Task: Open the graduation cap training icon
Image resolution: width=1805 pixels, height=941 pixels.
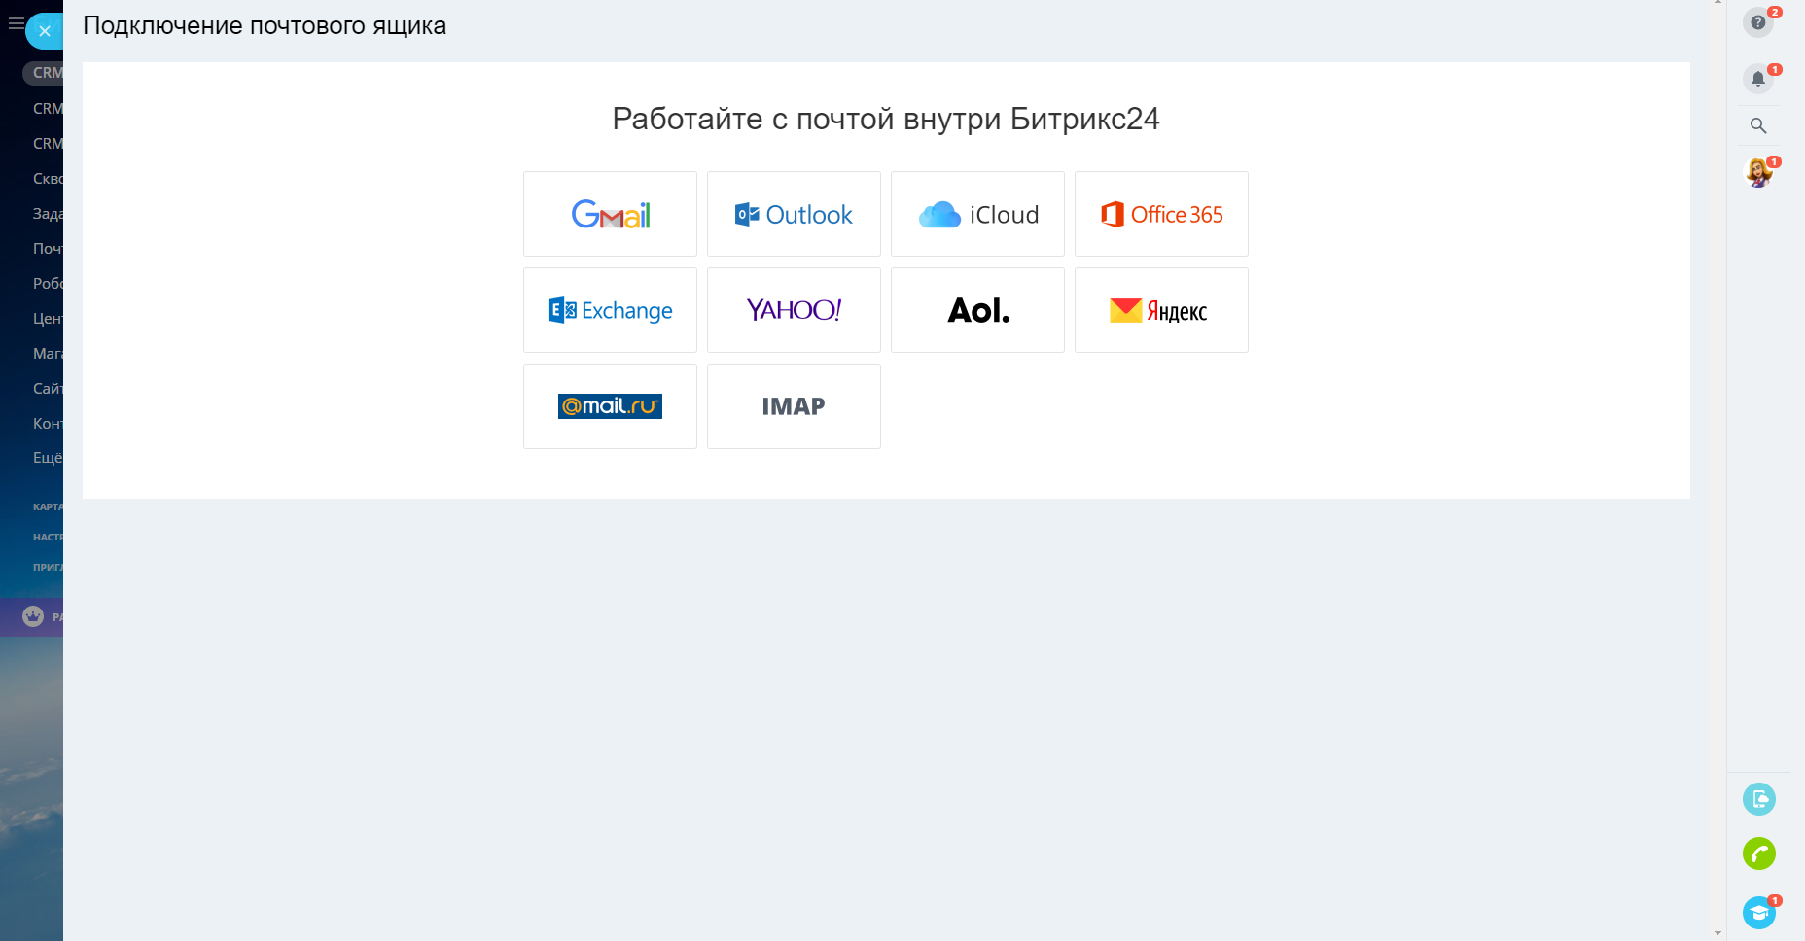Action: pyautogui.click(x=1759, y=913)
